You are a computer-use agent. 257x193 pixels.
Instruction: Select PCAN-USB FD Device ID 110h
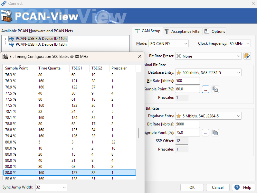(41, 39)
